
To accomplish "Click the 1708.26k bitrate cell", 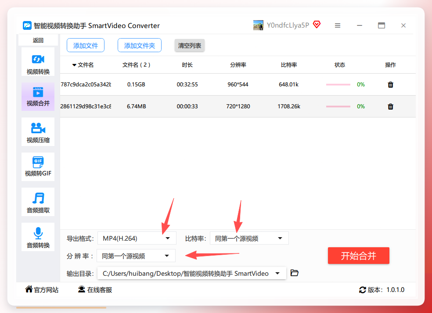I will pos(289,107).
